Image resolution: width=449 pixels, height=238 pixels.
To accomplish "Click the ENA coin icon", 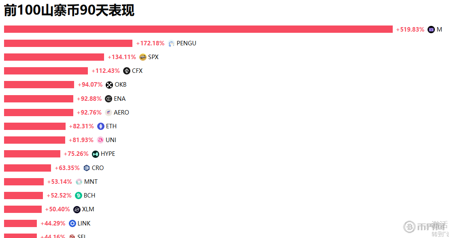I will pos(109,99).
